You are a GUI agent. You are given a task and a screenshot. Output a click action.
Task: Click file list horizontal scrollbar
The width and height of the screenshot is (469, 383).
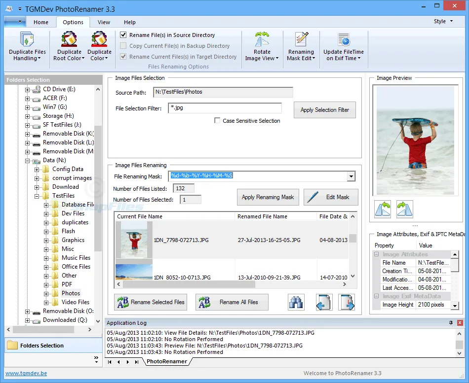pos(190,284)
